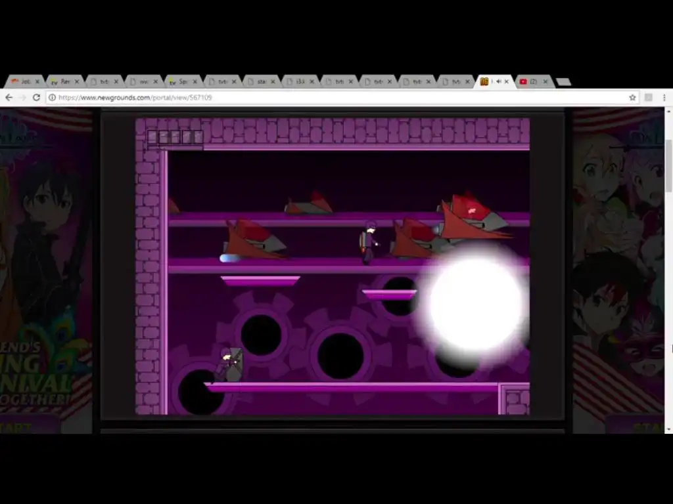Click the newgrounds.com URL in address bar
The width and height of the screenshot is (673, 504).
click(135, 98)
